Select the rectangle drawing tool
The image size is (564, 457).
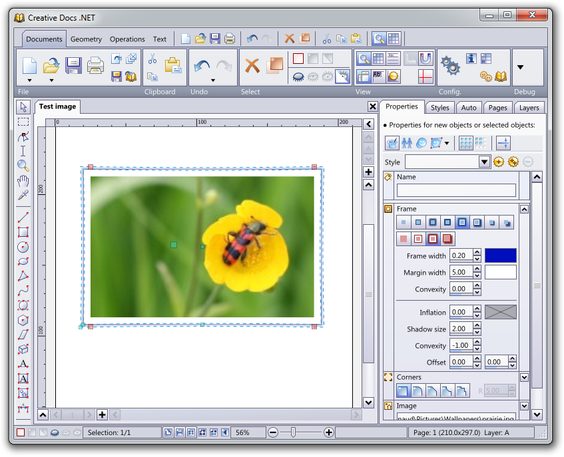(x=23, y=232)
